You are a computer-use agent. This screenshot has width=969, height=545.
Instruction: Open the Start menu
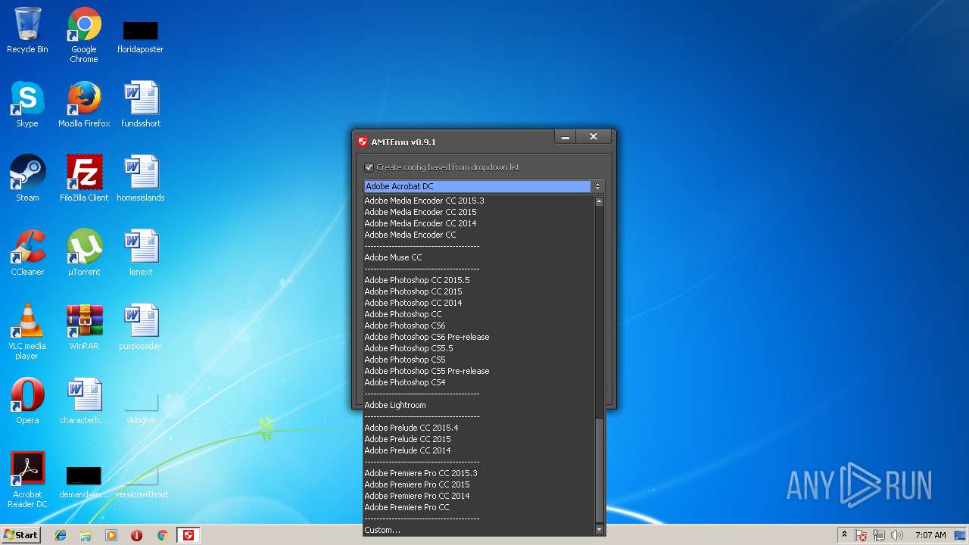coord(20,535)
